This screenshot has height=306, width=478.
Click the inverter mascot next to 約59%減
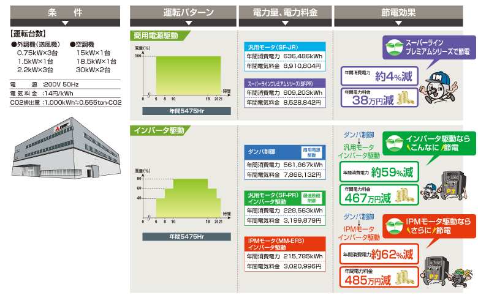[x=453, y=184]
